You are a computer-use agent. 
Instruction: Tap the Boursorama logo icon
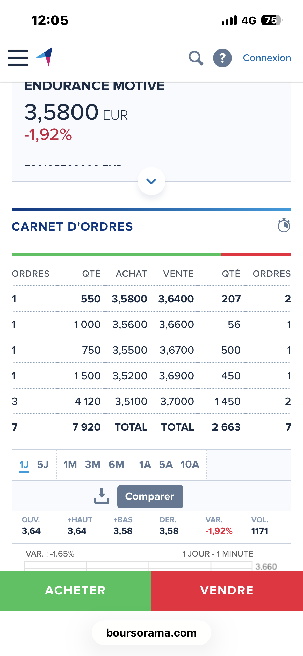45,57
